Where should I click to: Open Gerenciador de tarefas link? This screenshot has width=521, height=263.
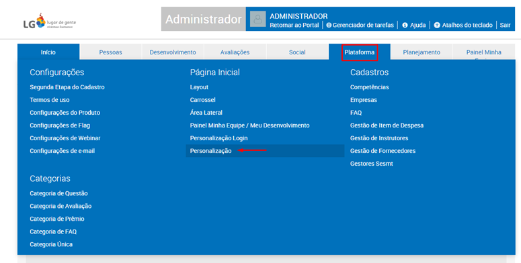(x=363, y=25)
